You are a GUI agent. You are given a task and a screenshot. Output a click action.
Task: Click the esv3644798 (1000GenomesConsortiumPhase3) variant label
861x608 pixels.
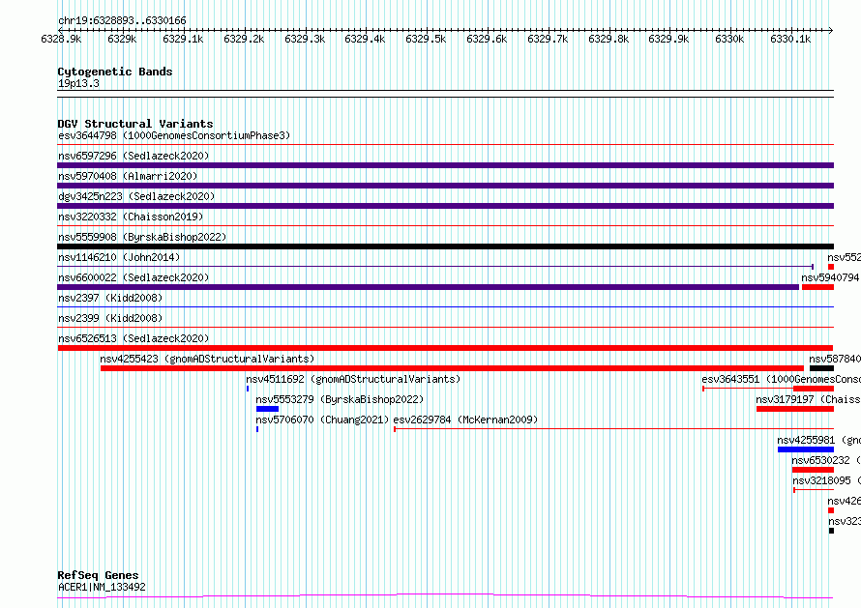pyautogui.click(x=174, y=135)
